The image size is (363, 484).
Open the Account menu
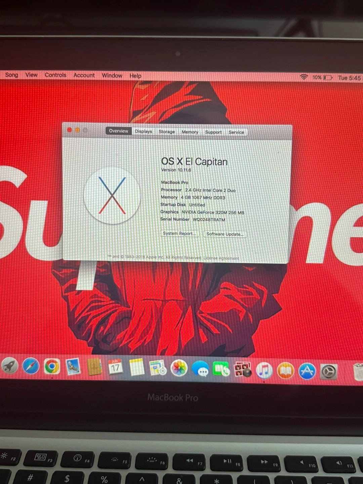(84, 75)
